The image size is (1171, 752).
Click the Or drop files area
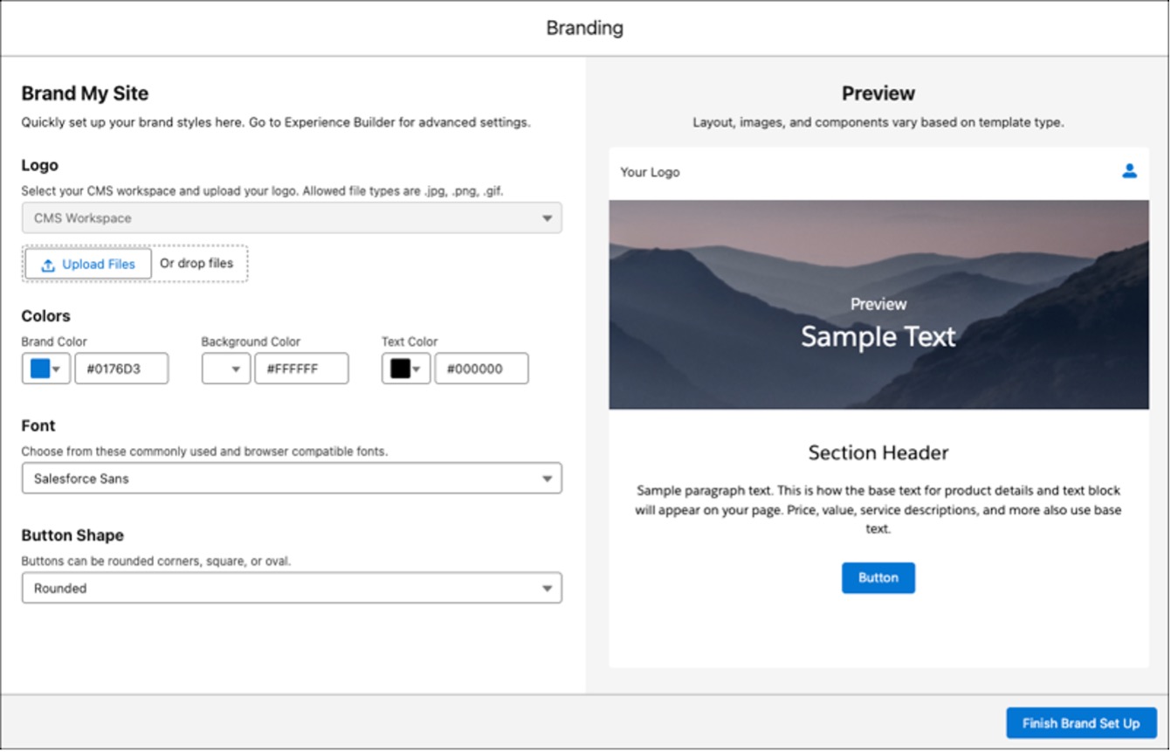point(196,263)
